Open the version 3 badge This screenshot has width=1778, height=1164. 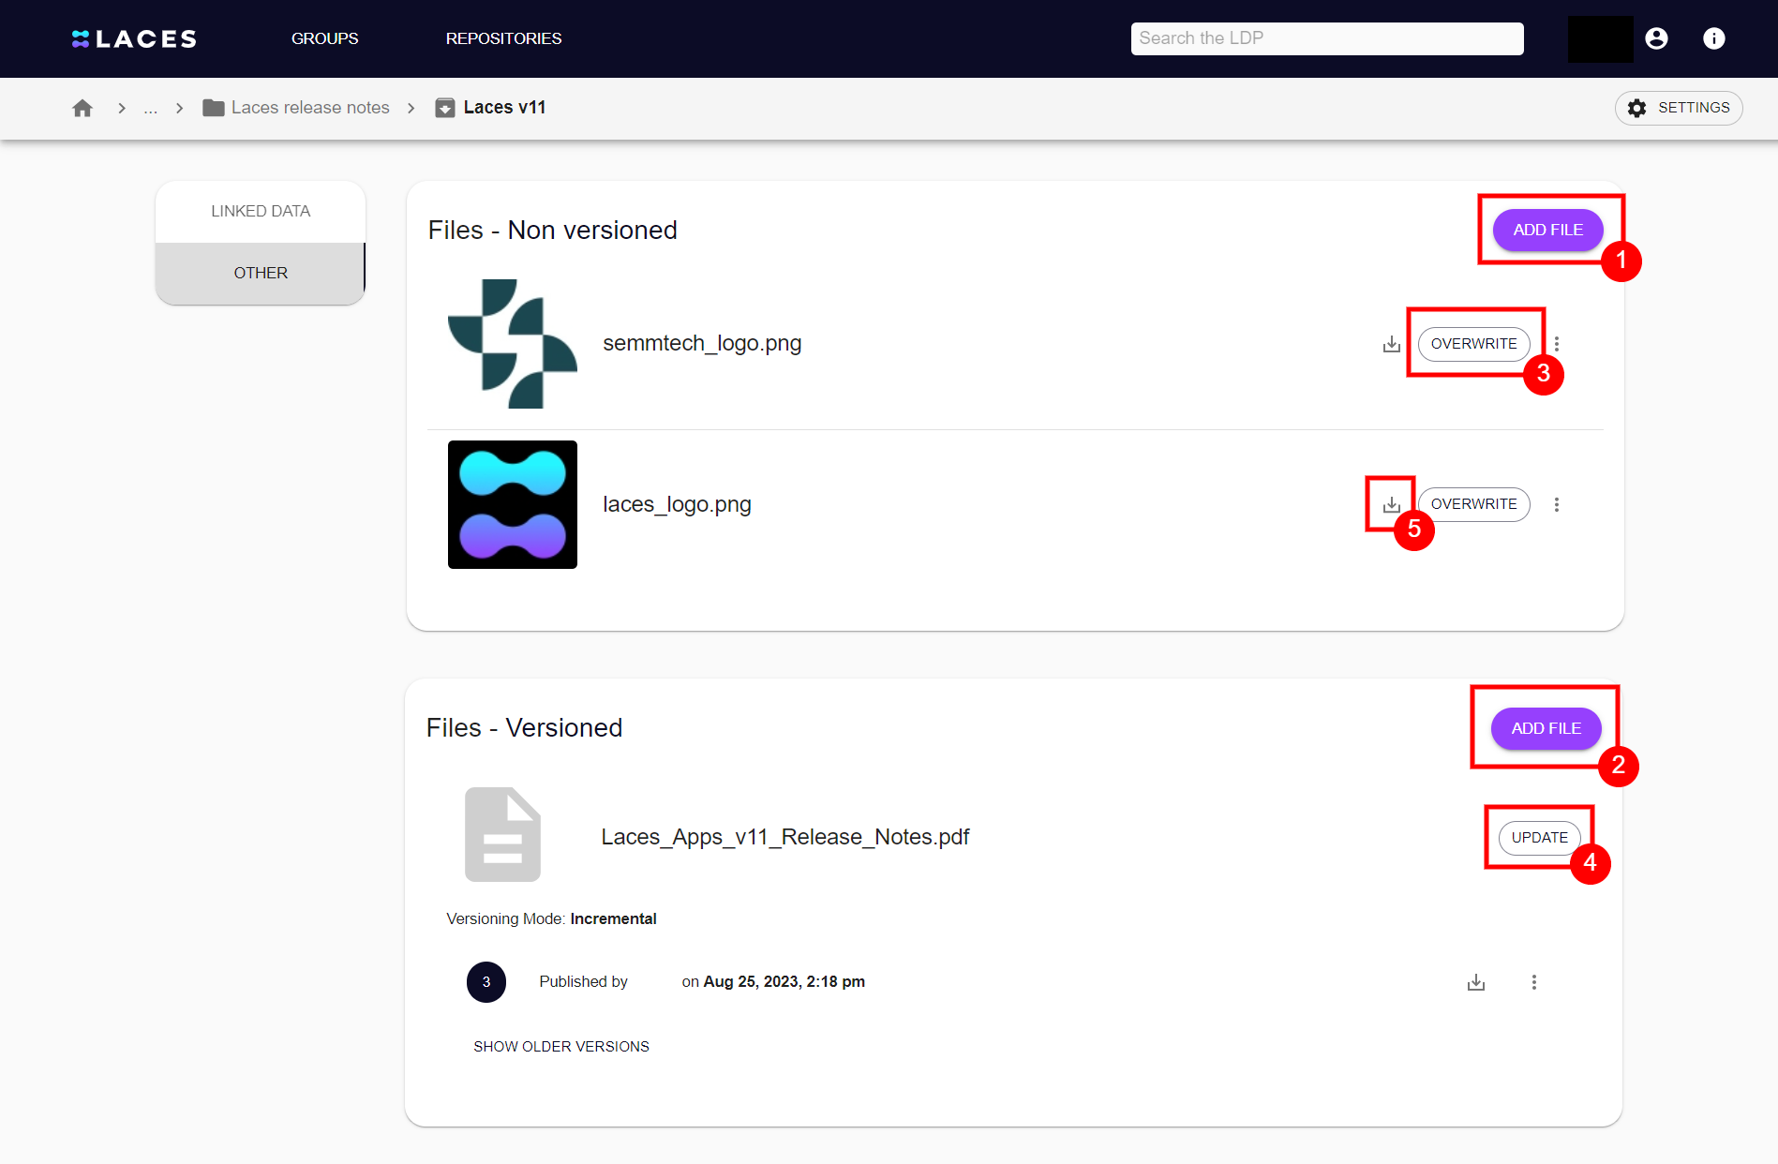click(x=486, y=981)
